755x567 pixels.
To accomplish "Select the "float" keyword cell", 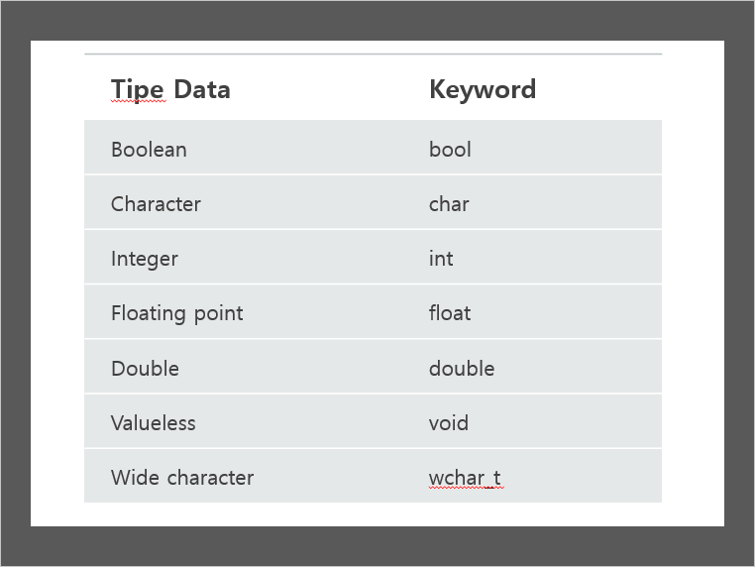I will click(450, 313).
